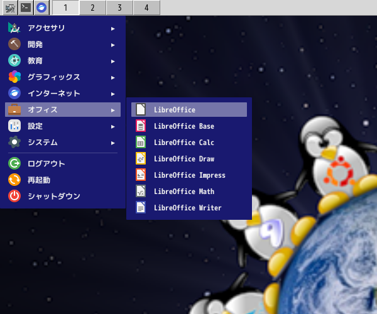Viewport: 377px width, 314px height.
Task: Click the ログアウト green icon
Action: coord(14,164)
